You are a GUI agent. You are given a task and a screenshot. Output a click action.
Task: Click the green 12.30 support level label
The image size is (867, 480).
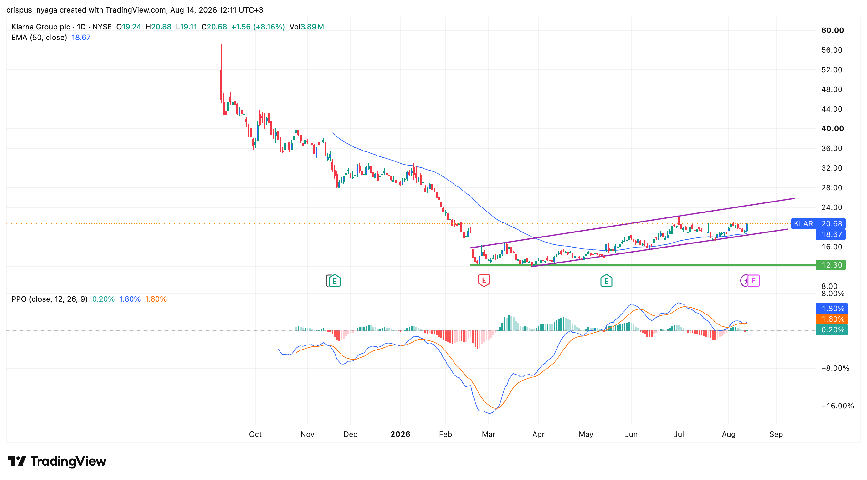pyautogui.click(x=831, y=265)
